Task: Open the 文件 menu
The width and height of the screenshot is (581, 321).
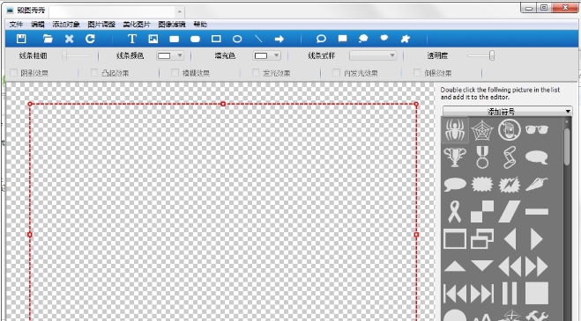Action: tap(16, 25)
